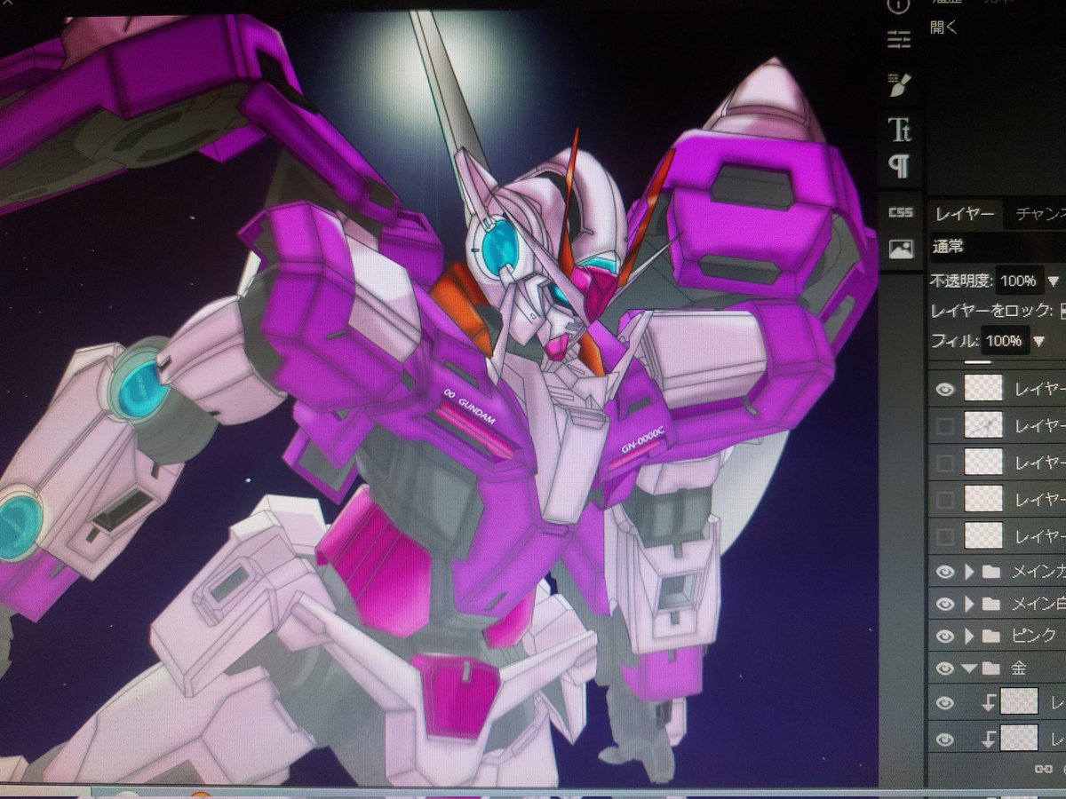Hide the メインカ folder

945,572
